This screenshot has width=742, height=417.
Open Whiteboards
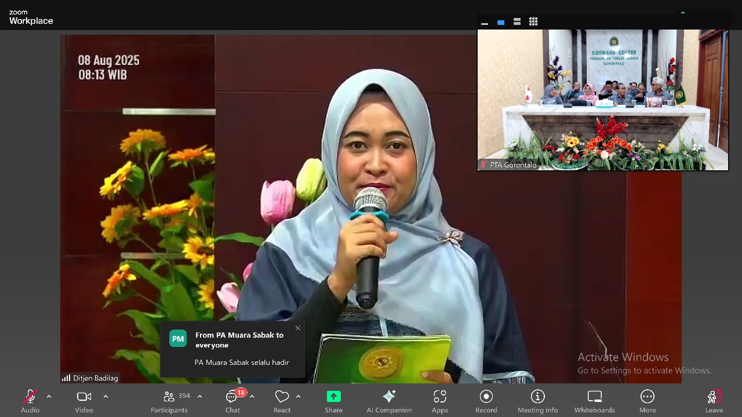[x=594, y=401]
